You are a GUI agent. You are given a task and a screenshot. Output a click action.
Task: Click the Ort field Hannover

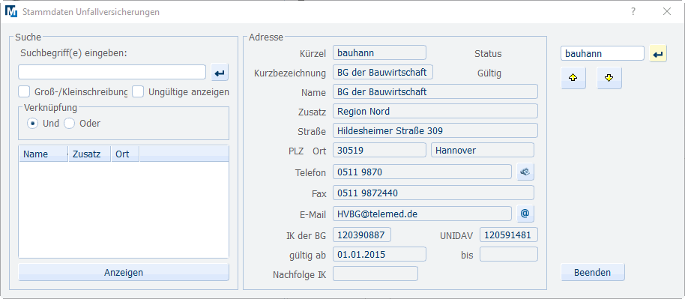pos(483,150)
